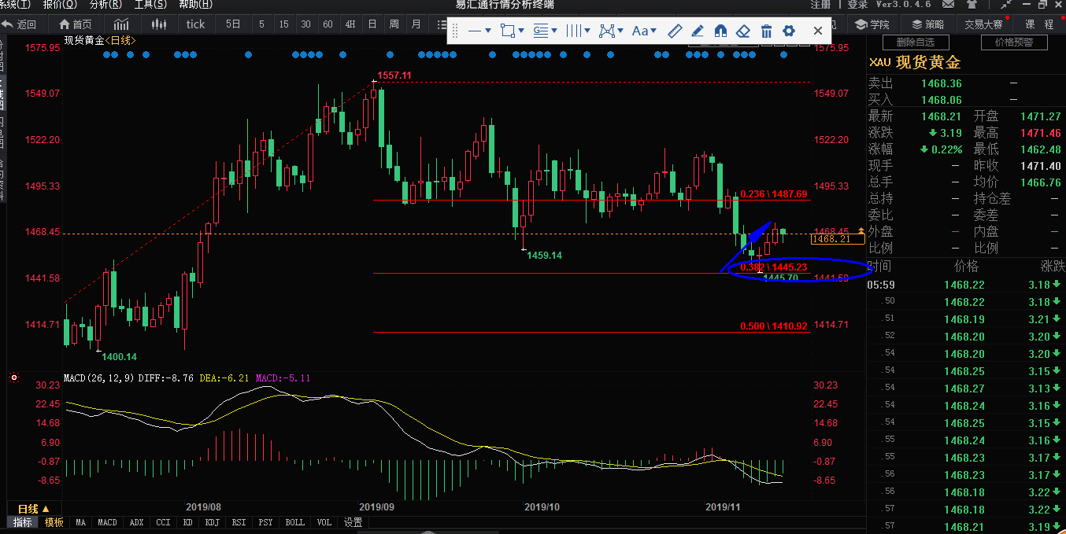This screenshot has height=534, width=1066.
Task: Toggle the 4H timeframe
Action: pos(350,24)
